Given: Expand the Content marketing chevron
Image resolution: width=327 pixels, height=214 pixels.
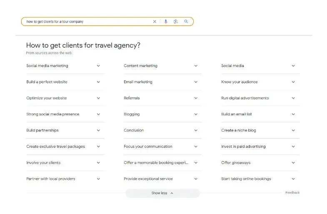Looking at the screenshot, I should coord(196,66).
